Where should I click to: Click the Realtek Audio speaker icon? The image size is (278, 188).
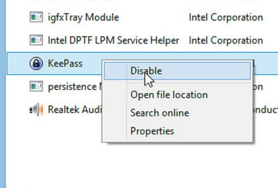click(36, 109)
